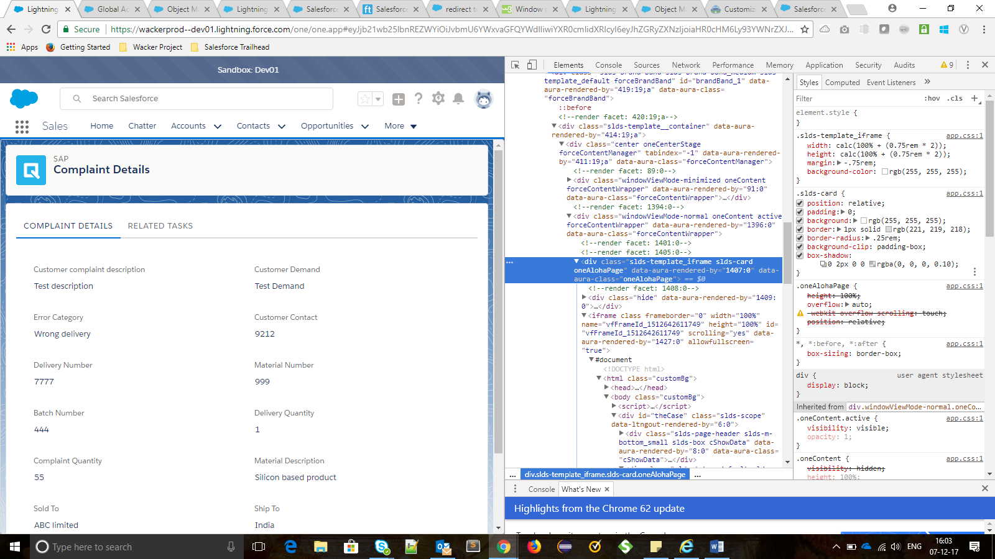Viewport: 995px width, 559px height.
Task: Click the Salesforce setup gear icon
Action: 438,99
